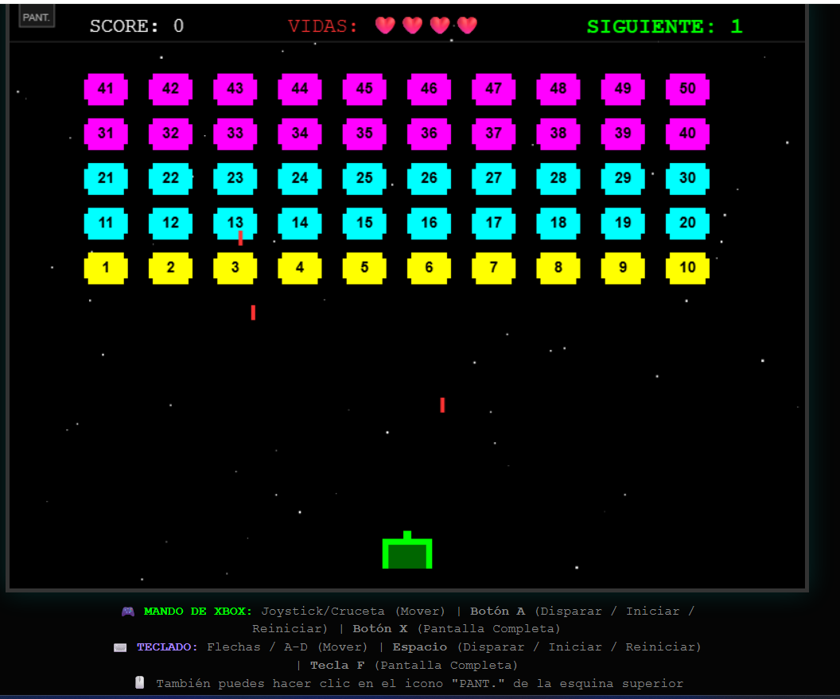The image size is (840, 699).
Task: Click magenta block number 43
Action: coord(235,89)
